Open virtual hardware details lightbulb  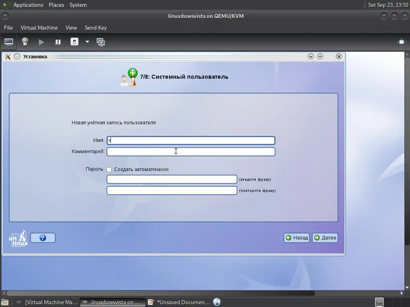(25, 42)
